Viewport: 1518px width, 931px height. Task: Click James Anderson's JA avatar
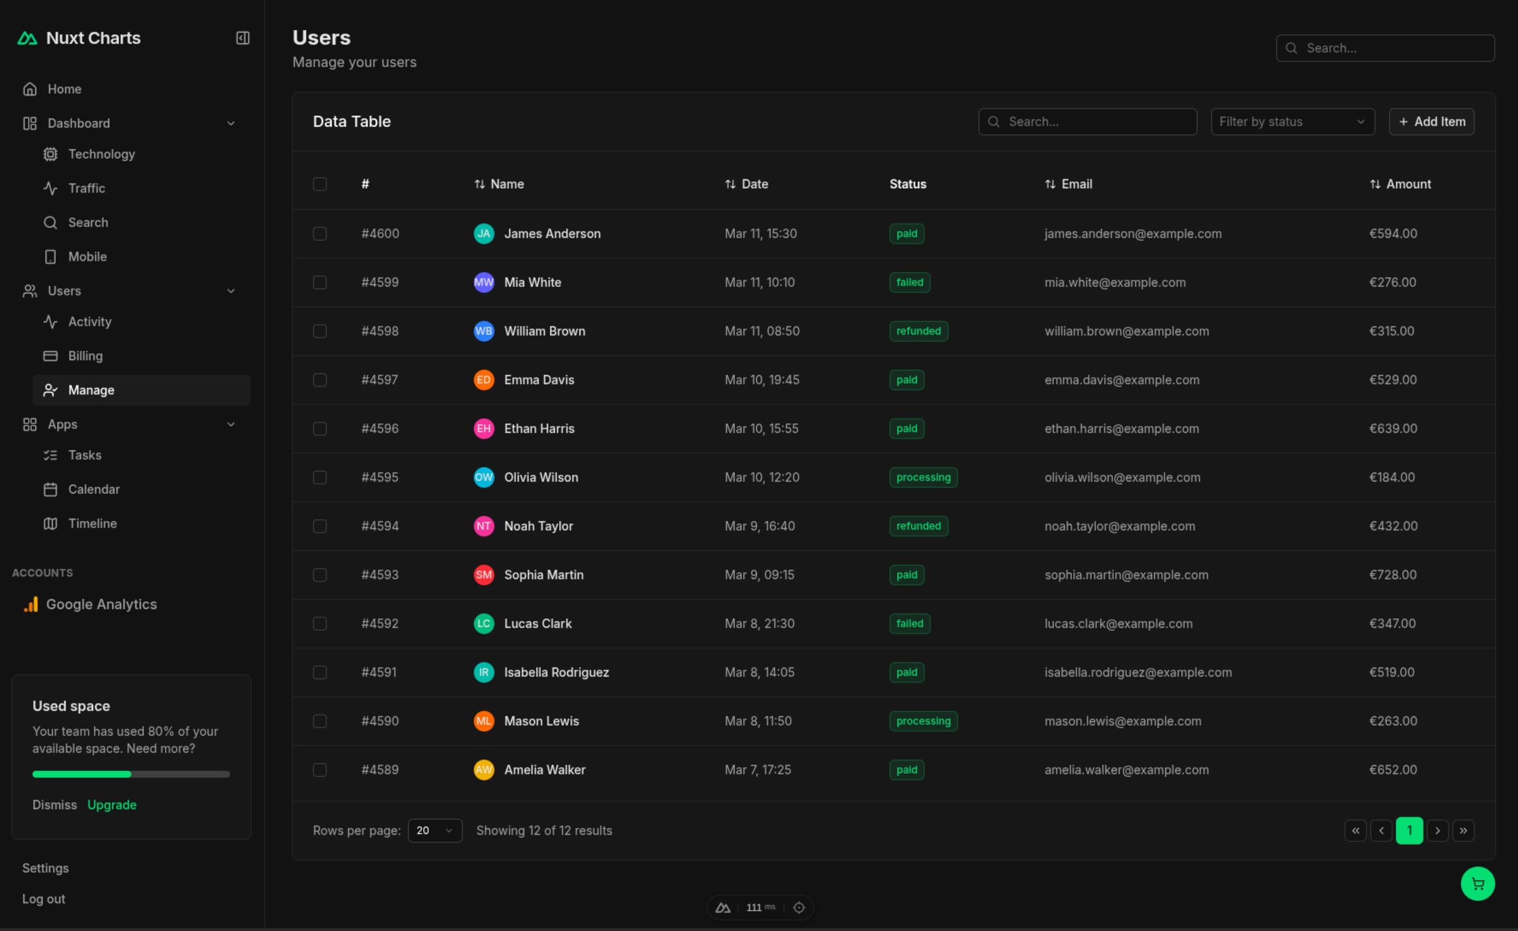point(484,233)
